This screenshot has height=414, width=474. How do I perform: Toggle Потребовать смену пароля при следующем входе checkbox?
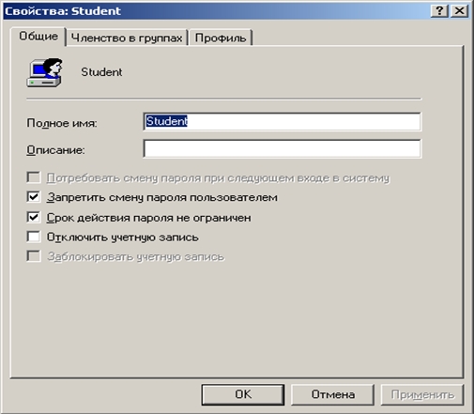tap(34, 177)
